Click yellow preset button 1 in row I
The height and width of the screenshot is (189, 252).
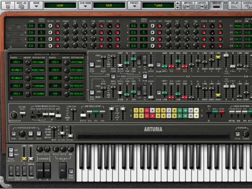pos(136,111)
